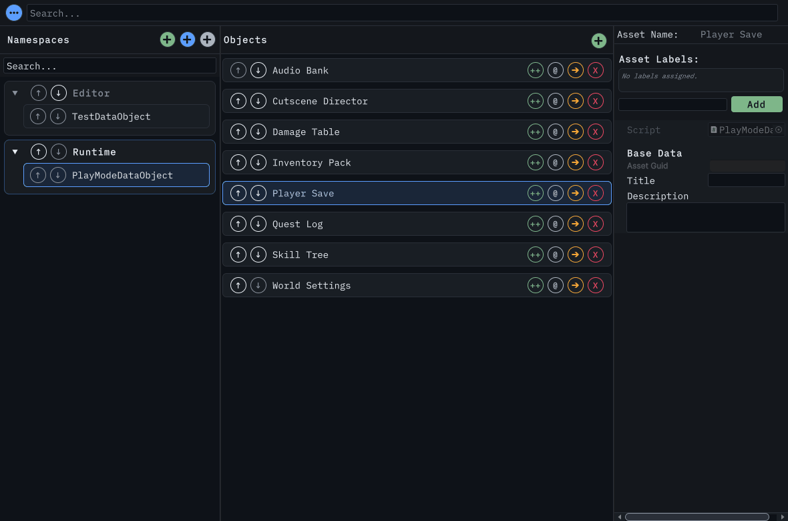Screen dimensions: 788x521
Task: Select the World Settings object row
Action: pyautogui.click(x=417, y=285)
